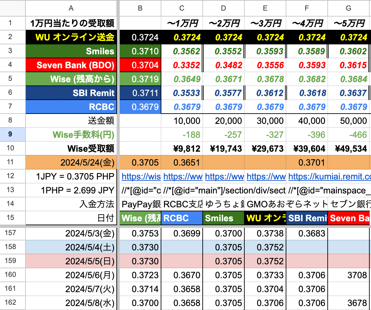Screen dimensions: 371x310
Task: Click the '2024/5/4(土)' date cell
Action: tap(71, 247)
